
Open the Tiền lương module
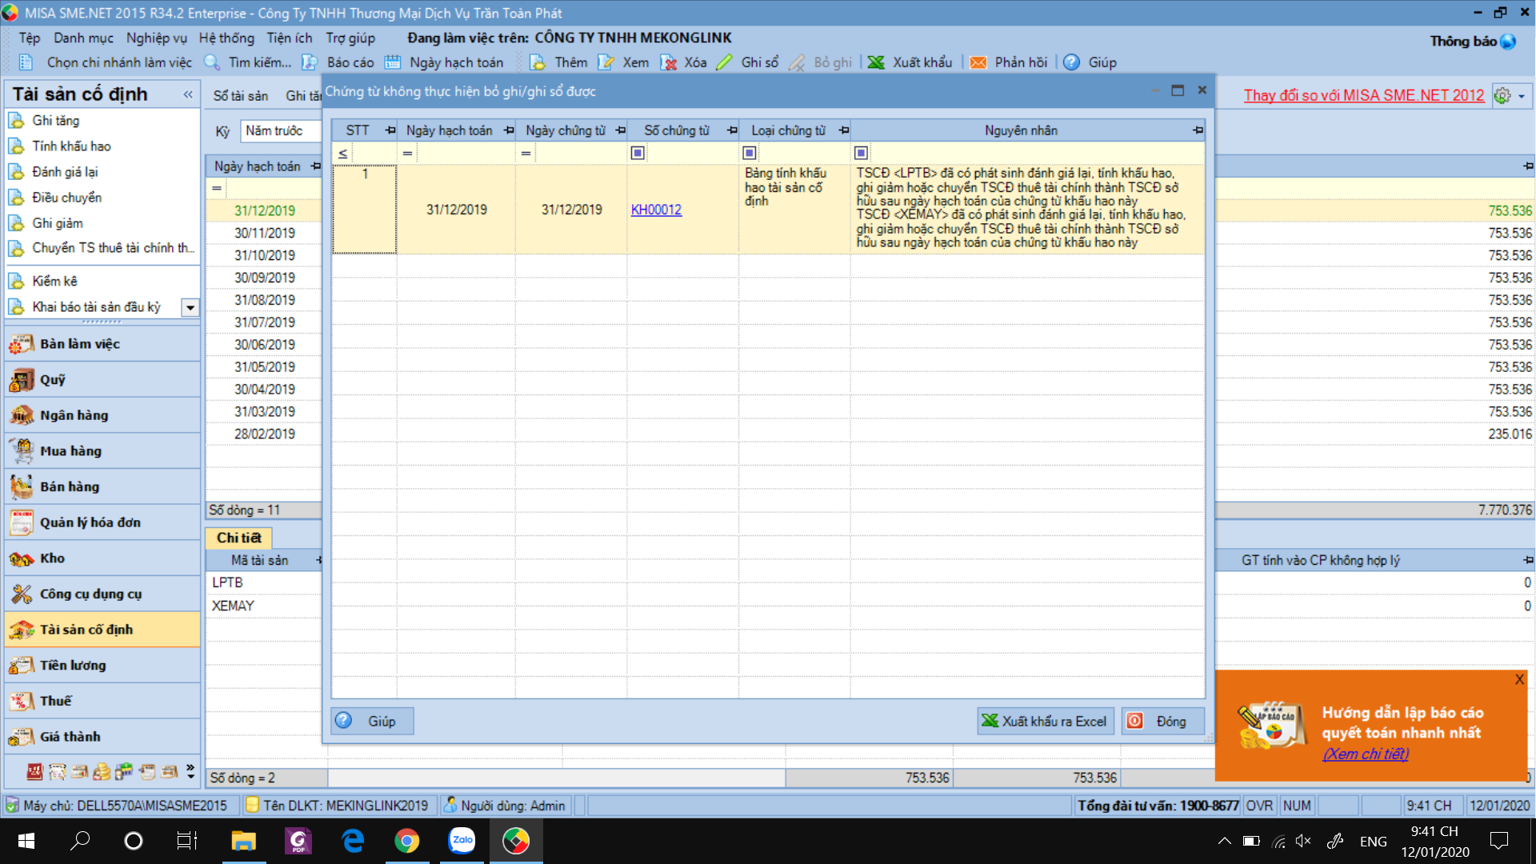[x=102, y=666]
